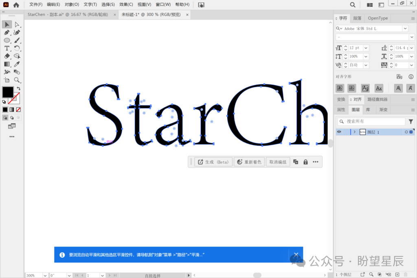Swap fill and stroke colors
This screenshot has width=417, height=278.
18,88
